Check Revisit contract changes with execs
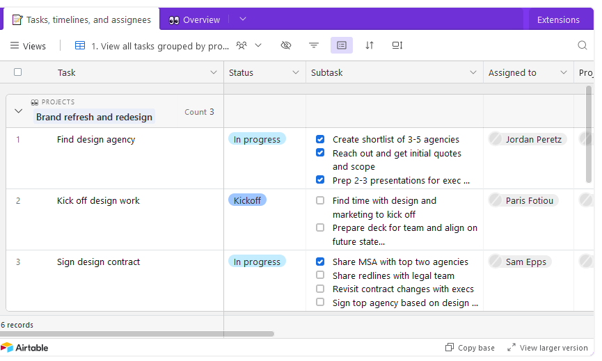 (320, 288)
